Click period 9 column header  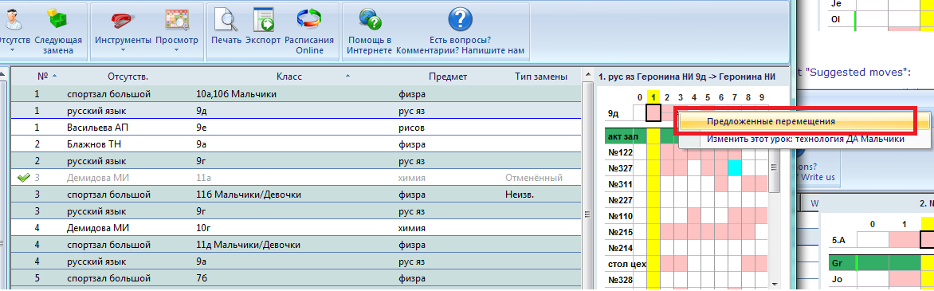761,97
